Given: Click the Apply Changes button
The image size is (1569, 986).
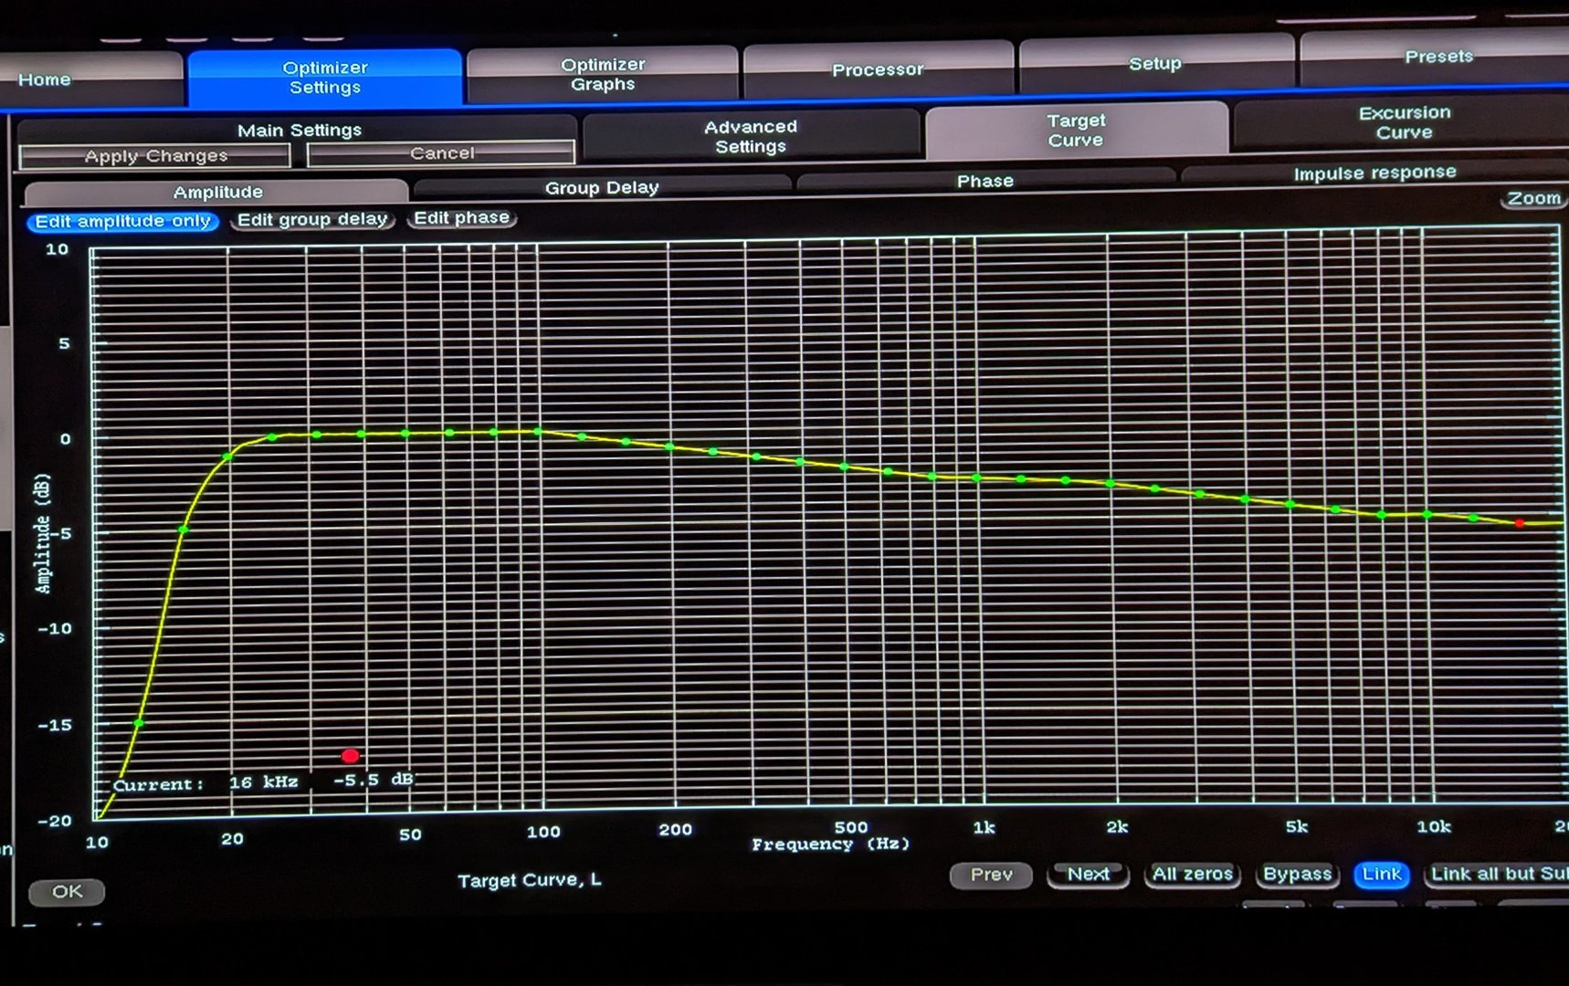Looking at the screenshot, I should tap(155, 156).
